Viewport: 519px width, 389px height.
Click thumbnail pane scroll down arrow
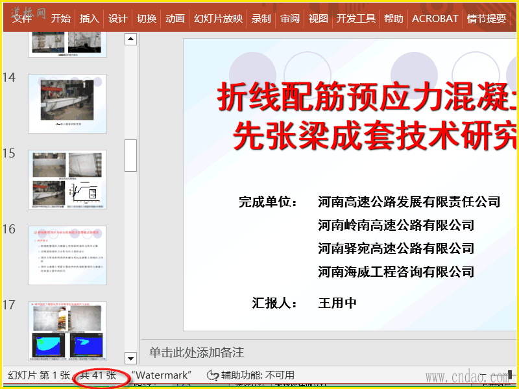131,359
